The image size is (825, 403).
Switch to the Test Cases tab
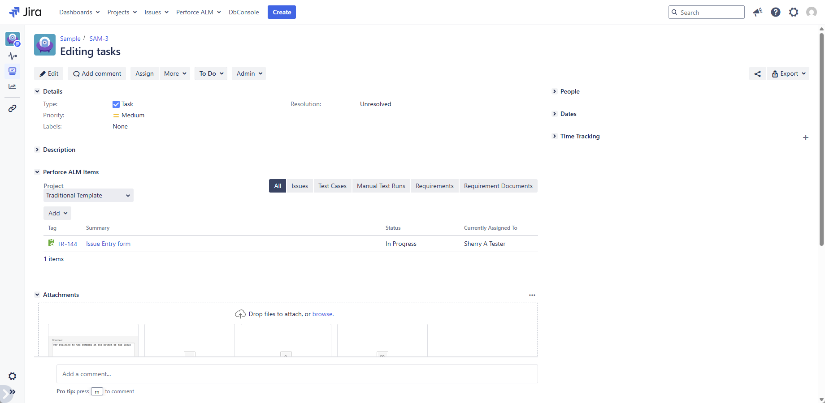tap(332, 186)
